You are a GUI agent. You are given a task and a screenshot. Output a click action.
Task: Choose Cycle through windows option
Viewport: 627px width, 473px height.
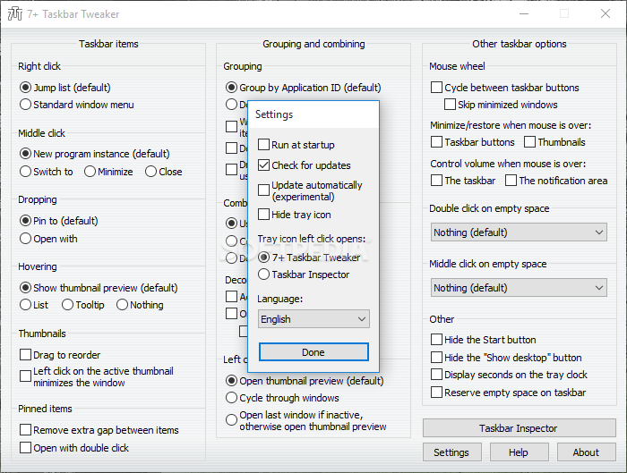click(x=231, y=398)
